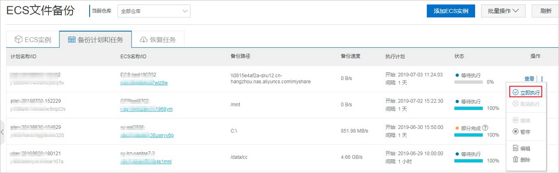Choose 暂停 from the dropdown menu
The image size is (559, 173).
[522, 132]
